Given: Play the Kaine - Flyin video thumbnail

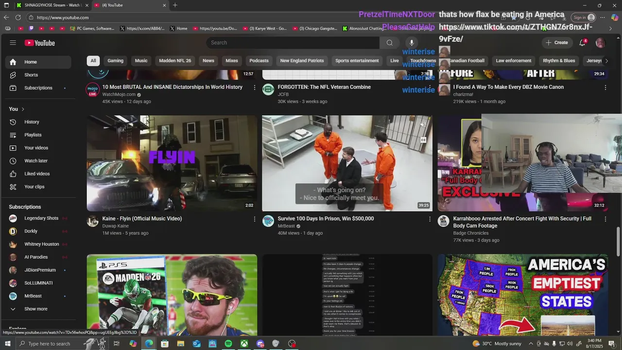Looking at the screenshot, I should coord(172,163).
